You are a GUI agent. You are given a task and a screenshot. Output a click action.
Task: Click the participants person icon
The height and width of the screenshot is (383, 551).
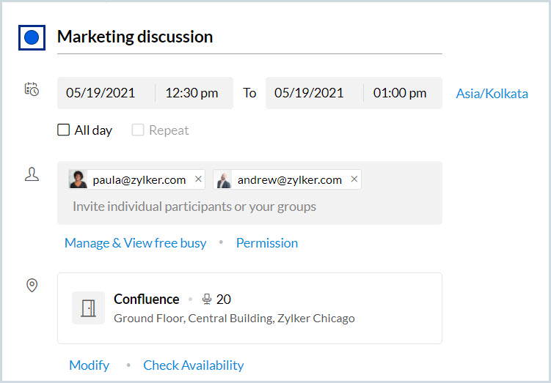click(x=32, y=175)
